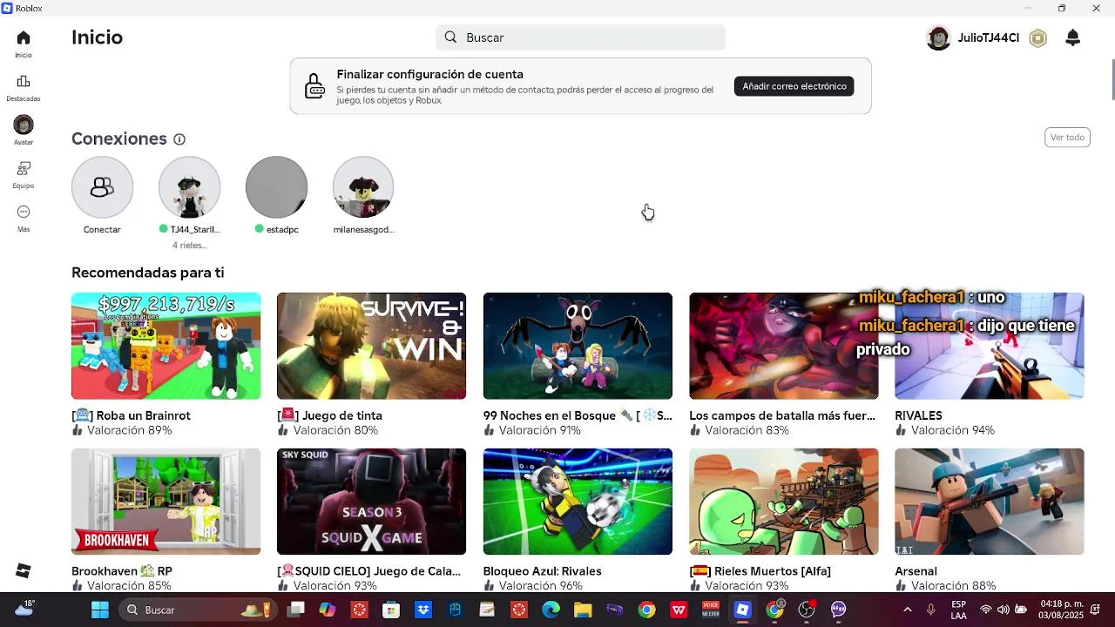Open the weather widget showing 18°

coord(24,609)
